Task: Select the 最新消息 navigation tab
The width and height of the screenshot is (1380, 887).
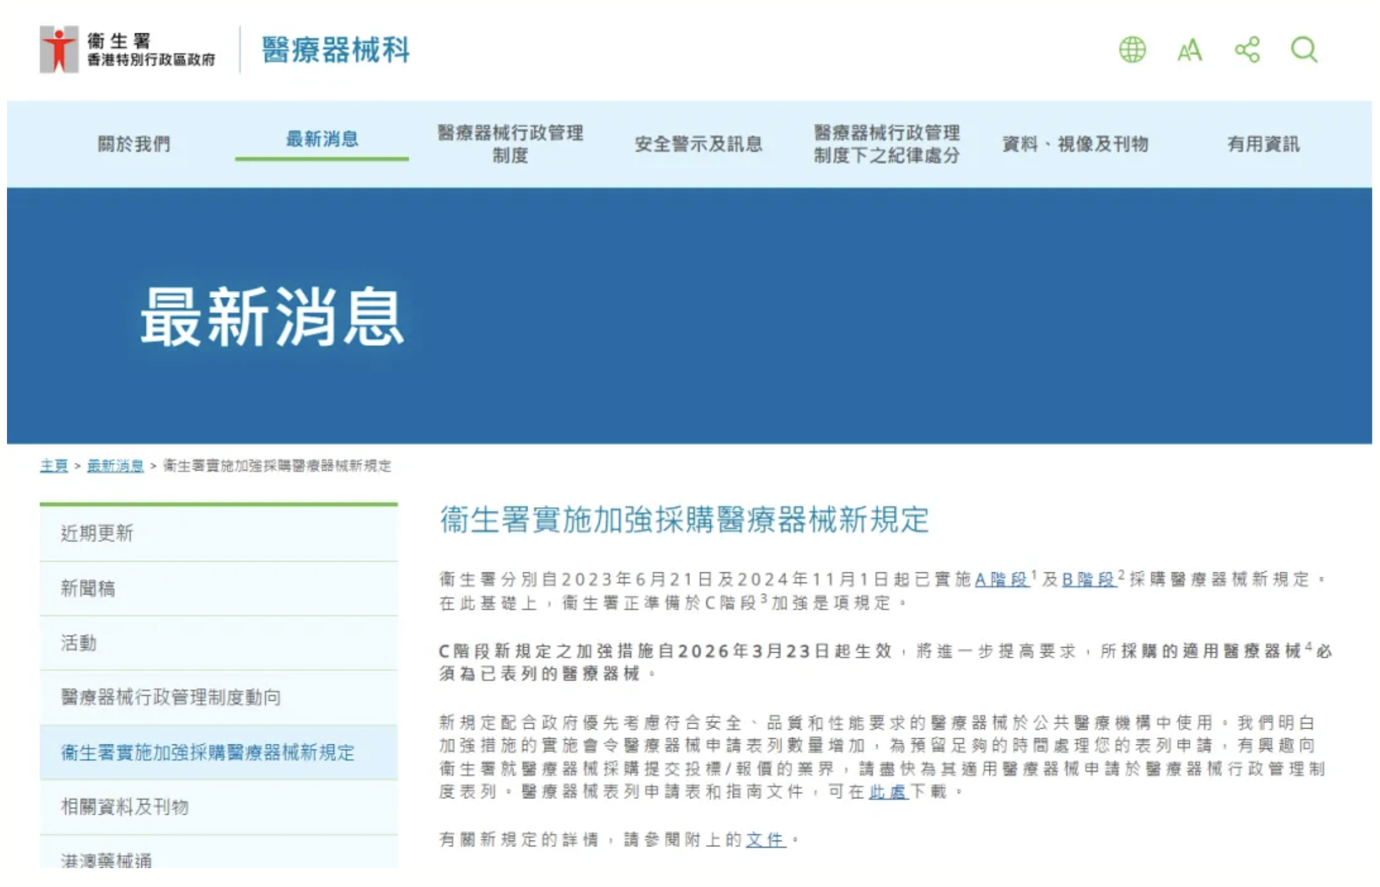Action: [322, 139]
